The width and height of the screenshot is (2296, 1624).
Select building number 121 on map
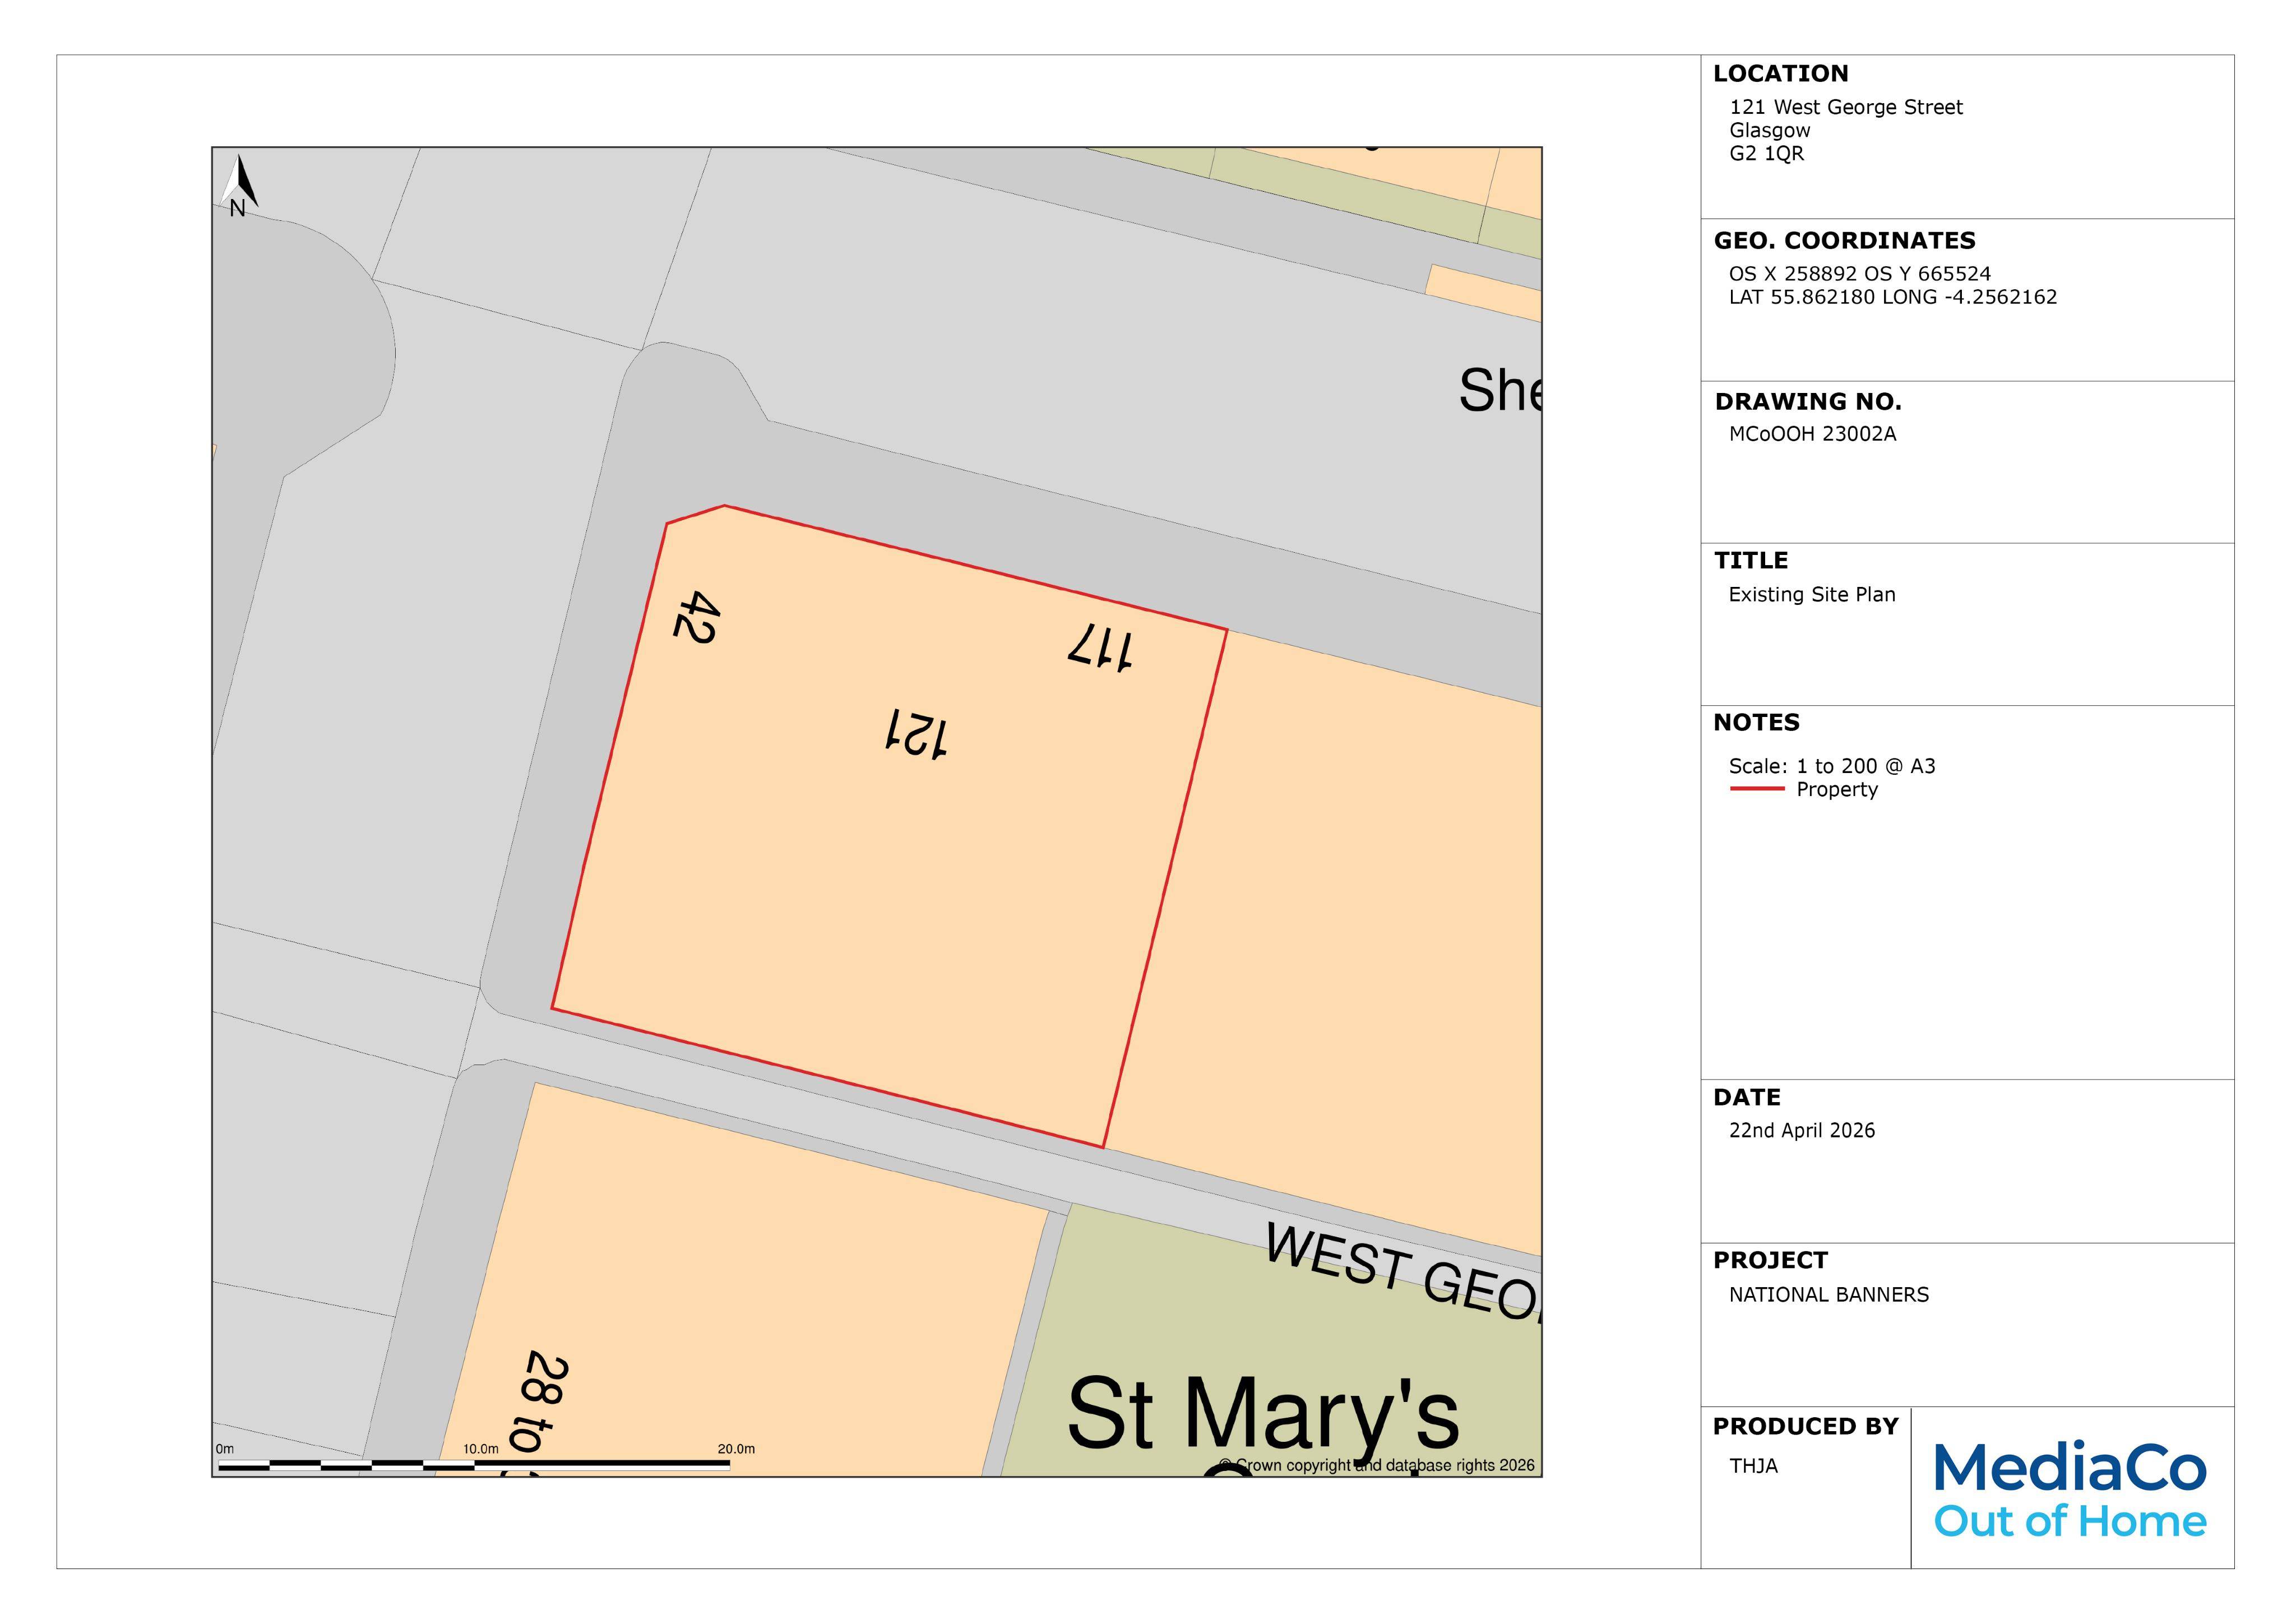point(916,734)
